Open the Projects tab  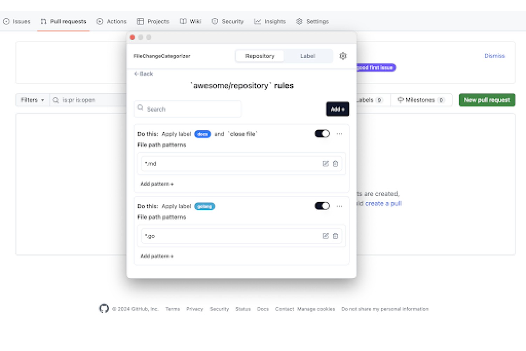[x=153, y=21]
